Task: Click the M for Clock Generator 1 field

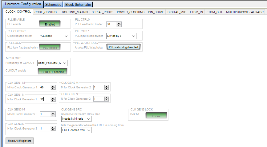Action: [x=45, y=87]
